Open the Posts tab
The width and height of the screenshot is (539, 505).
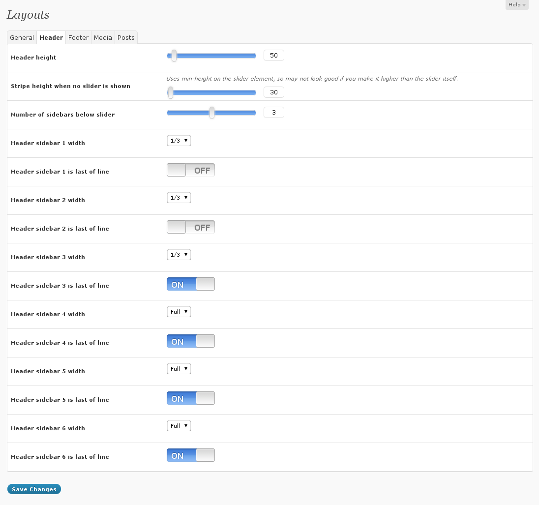[126, 37]
